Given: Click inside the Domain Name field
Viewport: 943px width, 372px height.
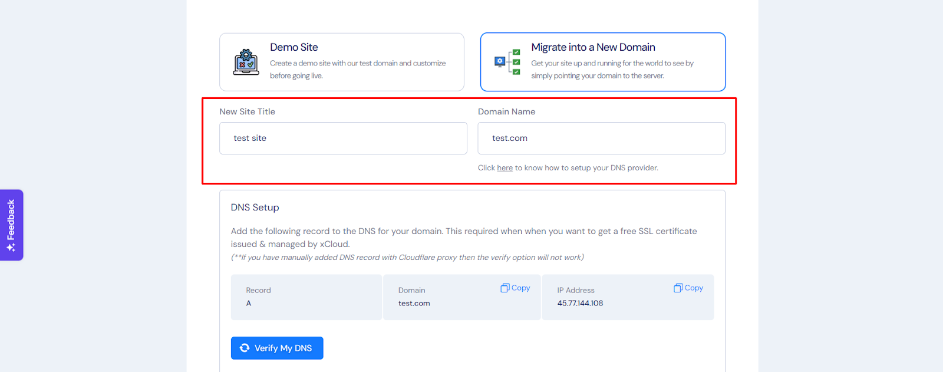Looking at the screenshot, I should pyautogui.click(x=601, y=138).
